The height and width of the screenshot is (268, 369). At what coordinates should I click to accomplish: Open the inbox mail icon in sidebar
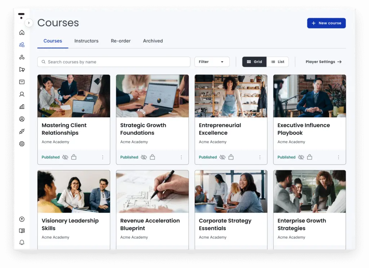pos(22,82)
